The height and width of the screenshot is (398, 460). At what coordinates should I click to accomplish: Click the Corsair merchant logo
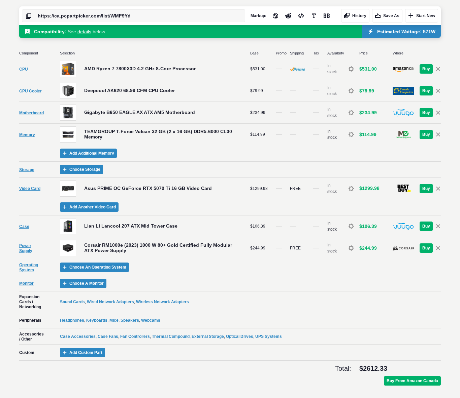(x=403, y=248)
